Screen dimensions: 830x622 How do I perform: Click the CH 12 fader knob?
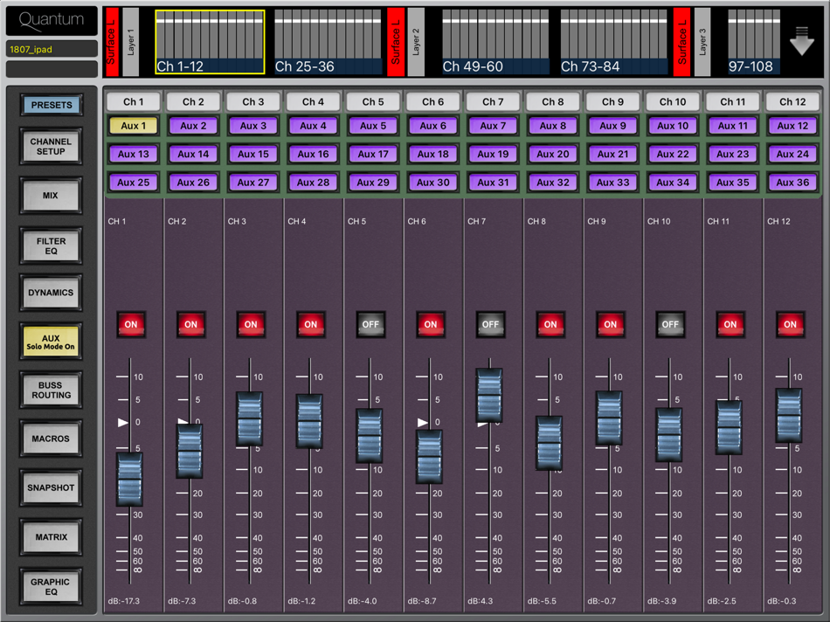pos(789,416)
